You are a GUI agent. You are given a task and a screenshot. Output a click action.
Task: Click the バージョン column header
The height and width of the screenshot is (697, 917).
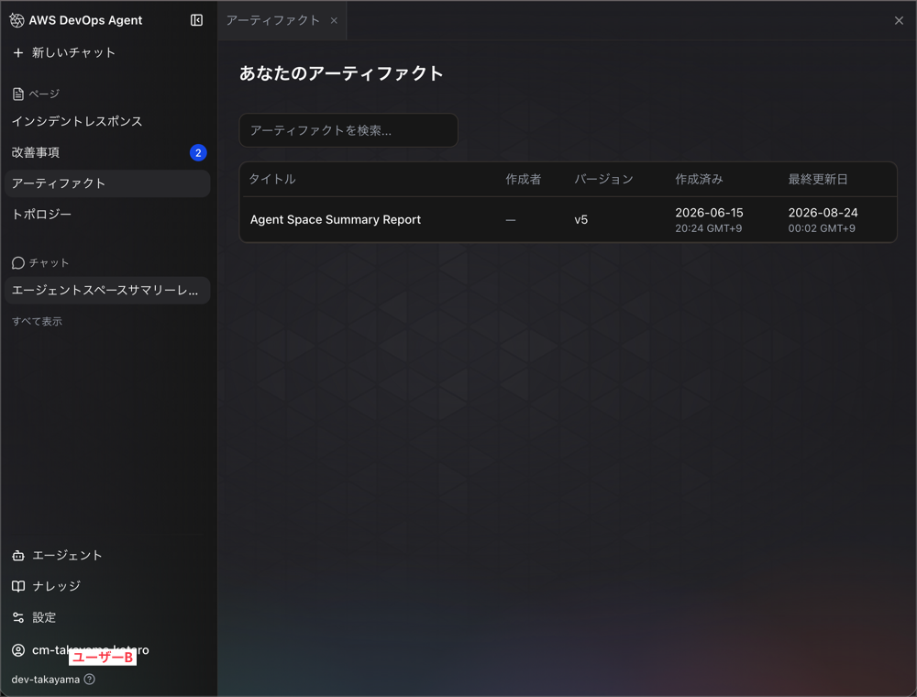[603, 179]
